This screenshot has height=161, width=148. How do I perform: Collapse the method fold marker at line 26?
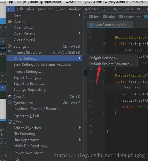105,82
